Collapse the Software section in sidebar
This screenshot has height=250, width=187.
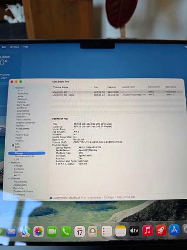[x=9, y=178]
